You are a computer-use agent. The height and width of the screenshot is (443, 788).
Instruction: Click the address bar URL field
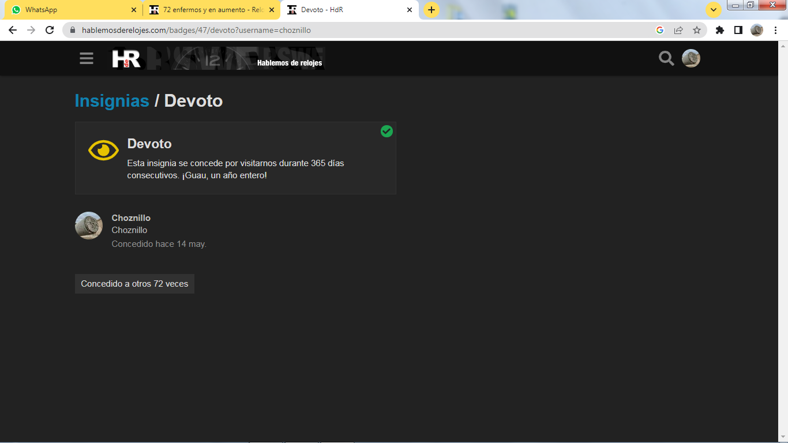click(346, 30)
